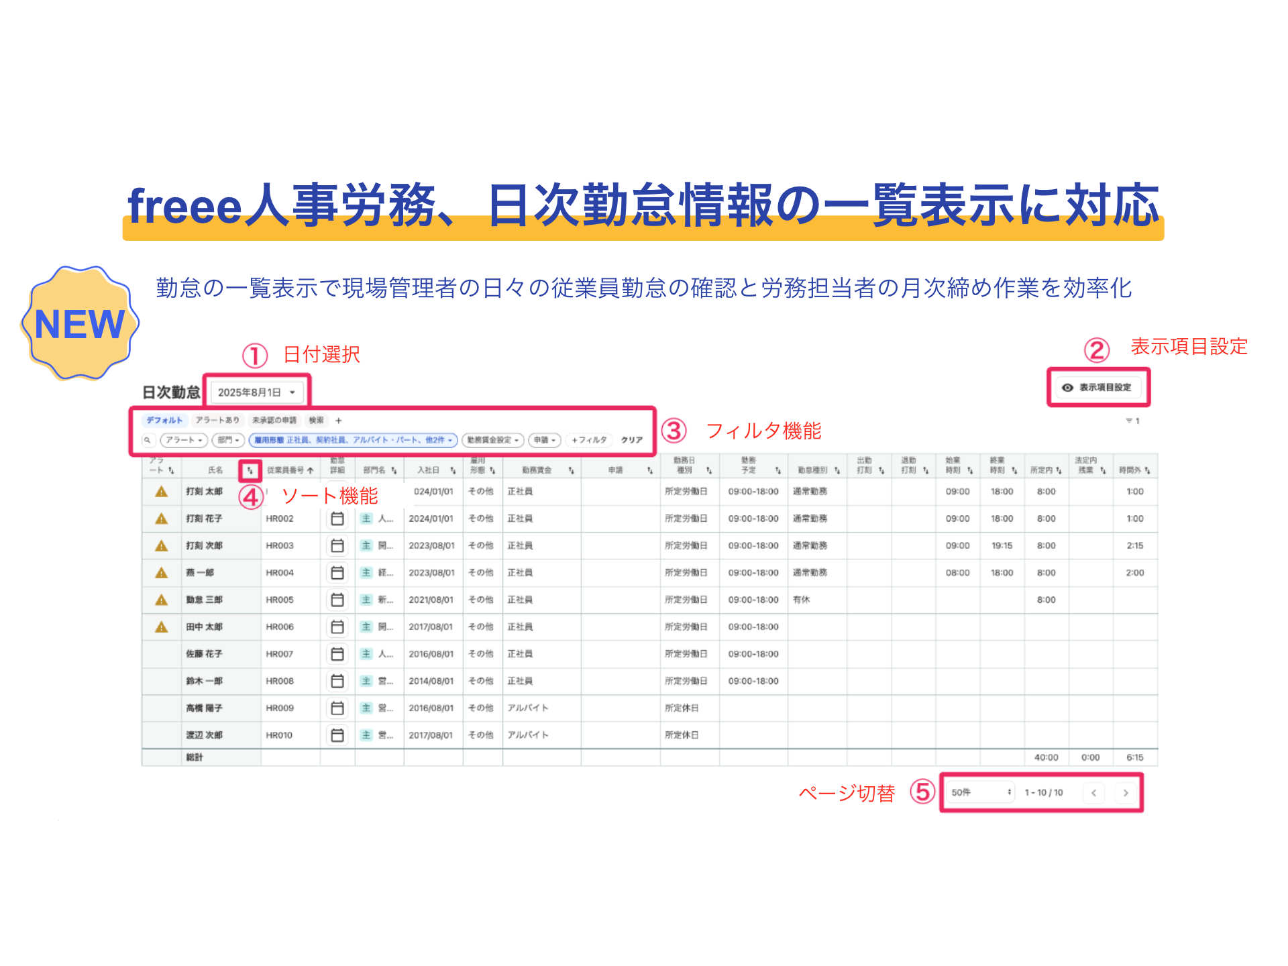Click alert warning icon for 打刻 次郎
Viewport: 1288px width, 966px height.
coord(162,545)
